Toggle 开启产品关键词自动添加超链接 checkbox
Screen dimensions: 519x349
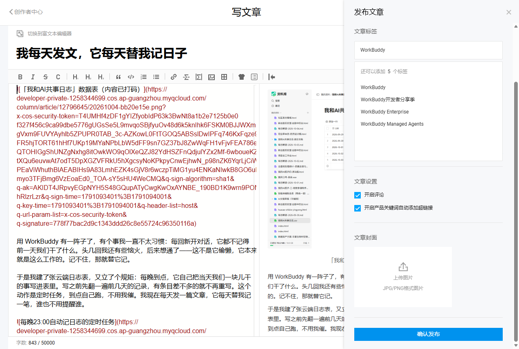[x=358, y=208]
